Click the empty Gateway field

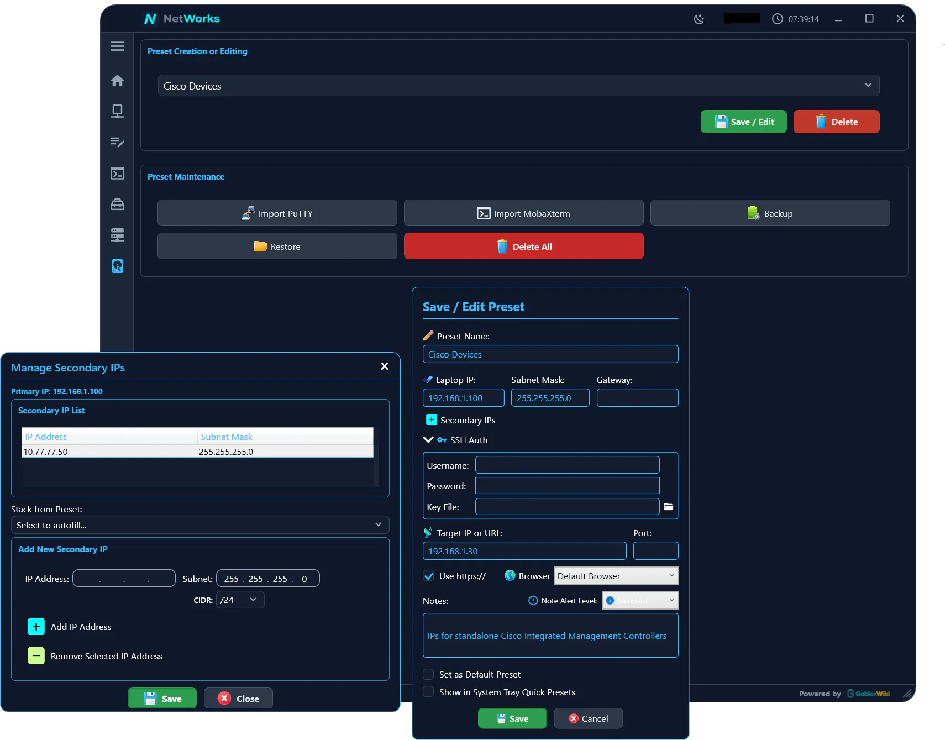[x=638, y=398]
